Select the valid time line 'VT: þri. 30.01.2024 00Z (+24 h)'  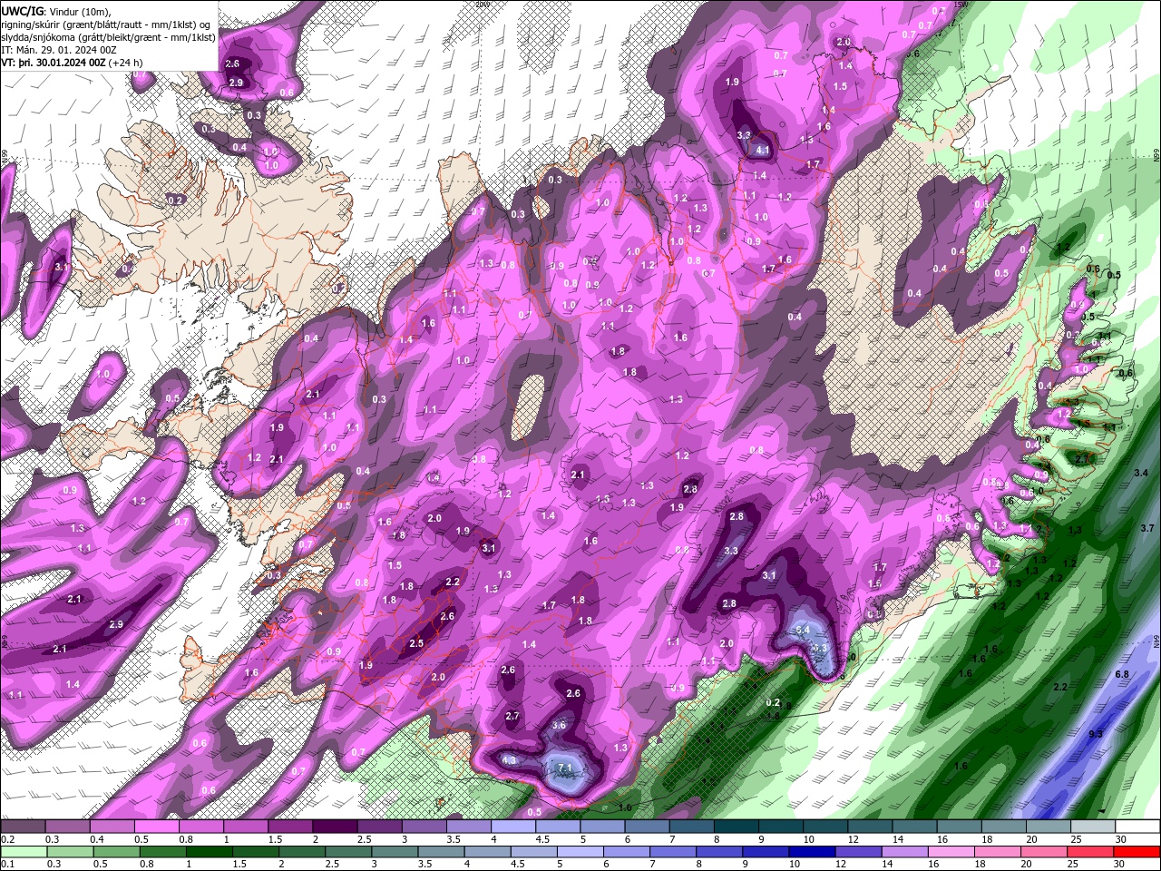coord(73,62)
